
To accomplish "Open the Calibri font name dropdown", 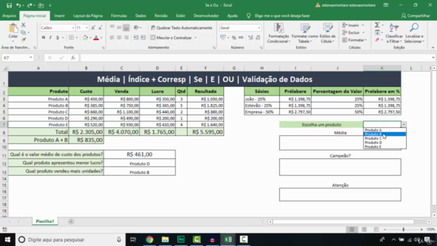I will click(x=73, y=27).
